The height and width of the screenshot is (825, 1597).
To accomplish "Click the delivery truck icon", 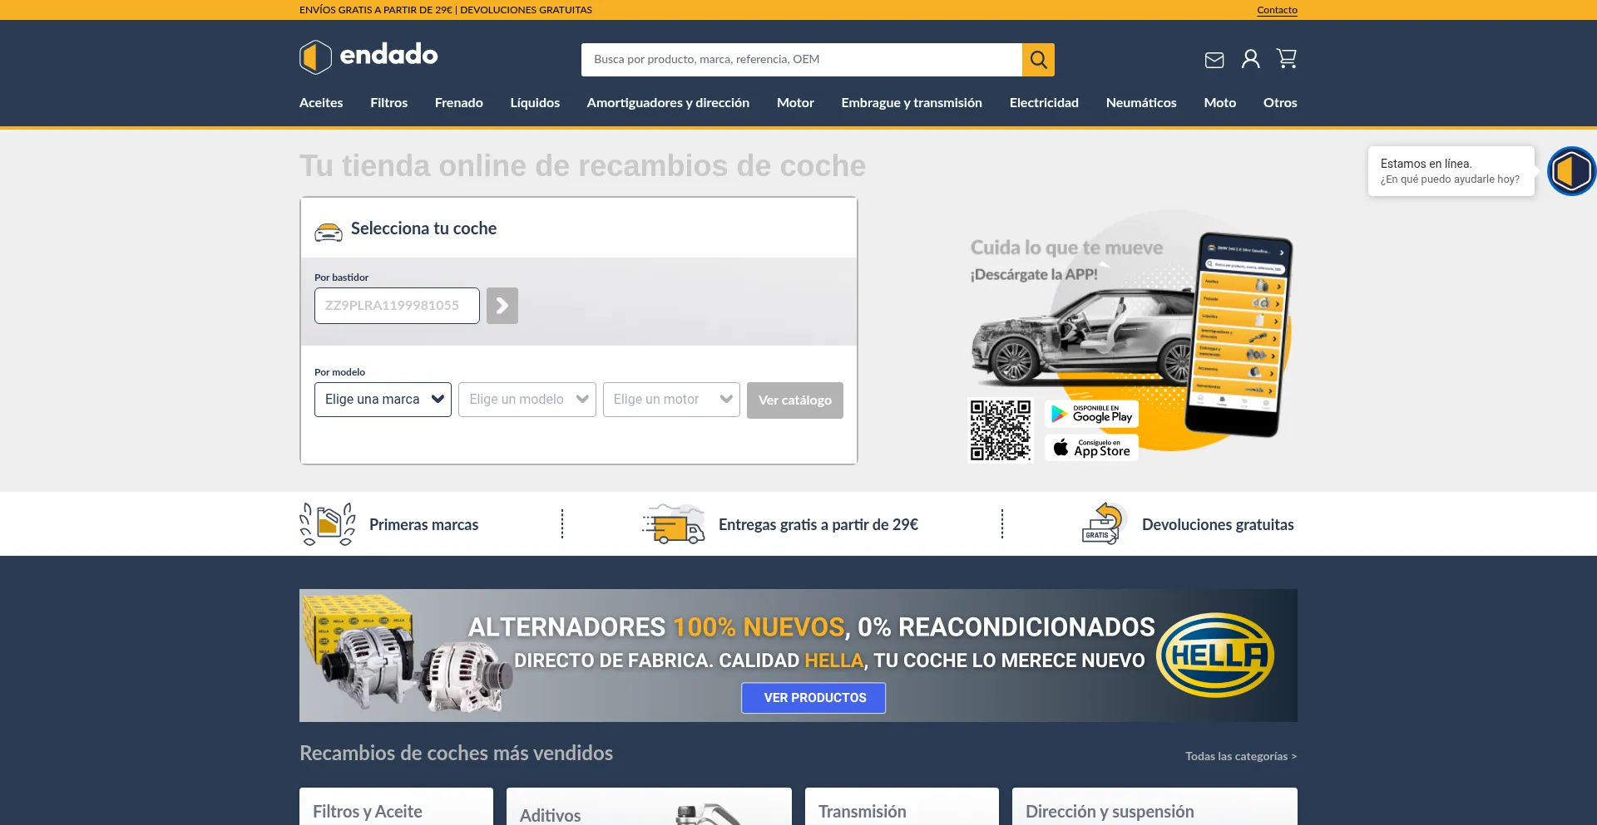I will click(674, 523).
